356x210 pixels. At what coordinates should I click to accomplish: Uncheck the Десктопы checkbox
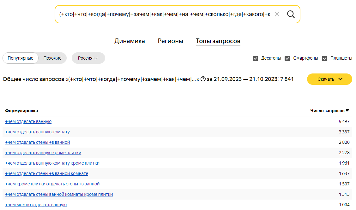[x=256, y=58]
